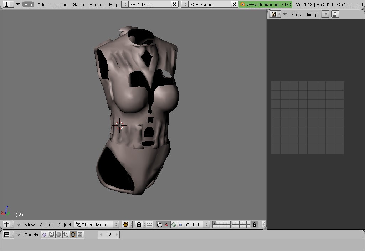Open the Shading context sphere icon
The image size is (365, 251).
click(x=59, y=235)
